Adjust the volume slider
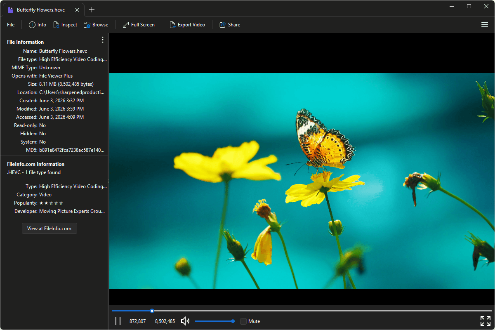The height and width of the screenshot is (330, 495). click(x=214, y=321)
